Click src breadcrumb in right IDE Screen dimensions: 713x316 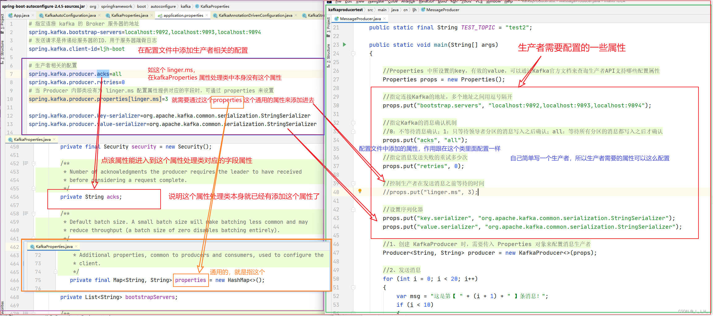(370, 10)
